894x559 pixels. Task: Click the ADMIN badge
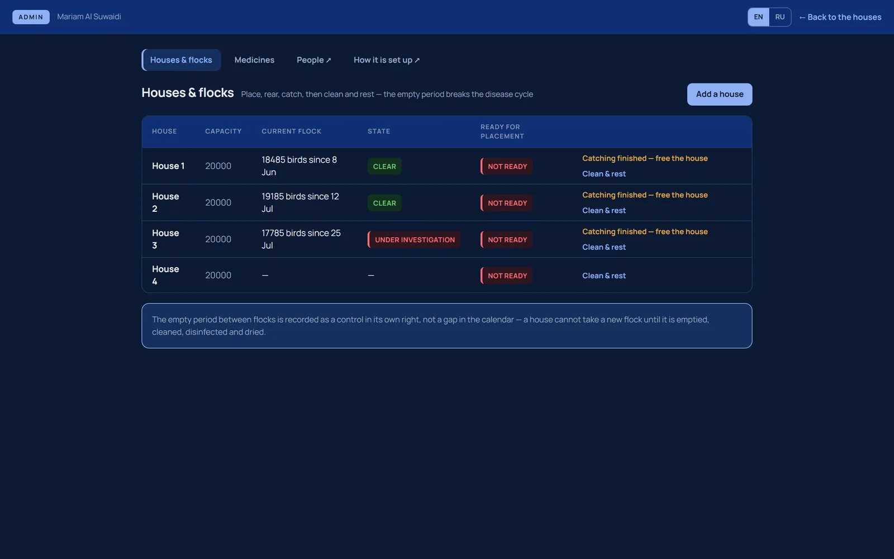tap(31, 17)
